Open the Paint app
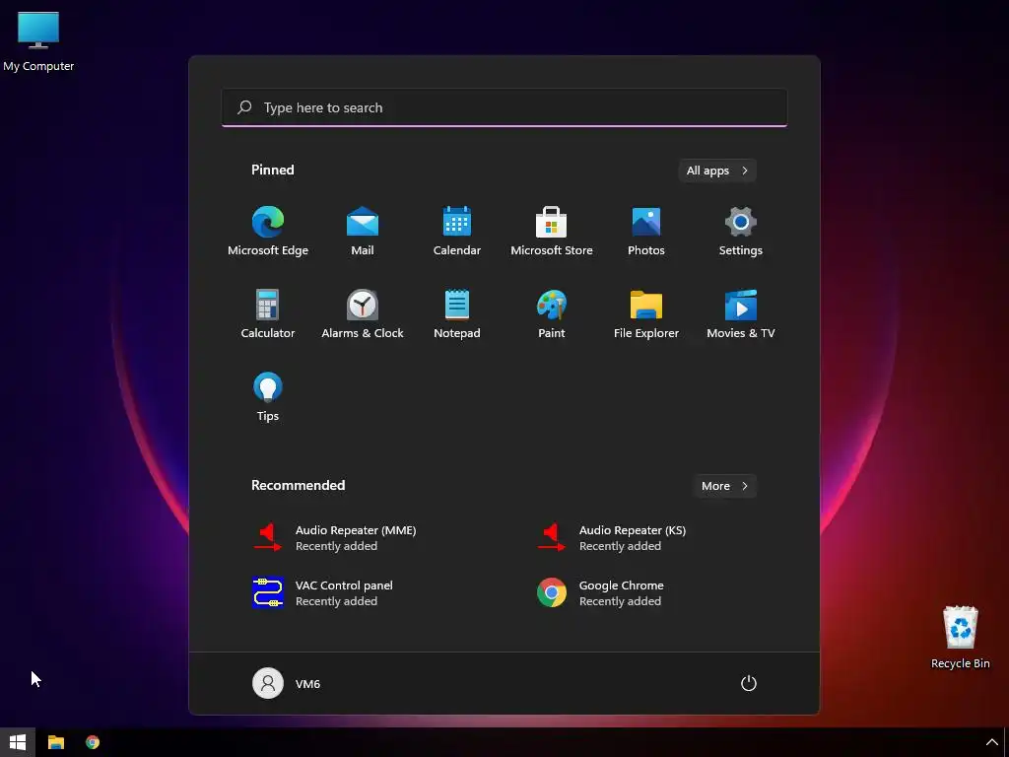 552,314
